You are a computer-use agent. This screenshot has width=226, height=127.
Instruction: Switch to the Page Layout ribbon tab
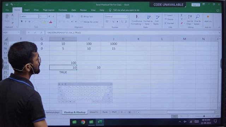pyautogui.click(x=49, y=10)
